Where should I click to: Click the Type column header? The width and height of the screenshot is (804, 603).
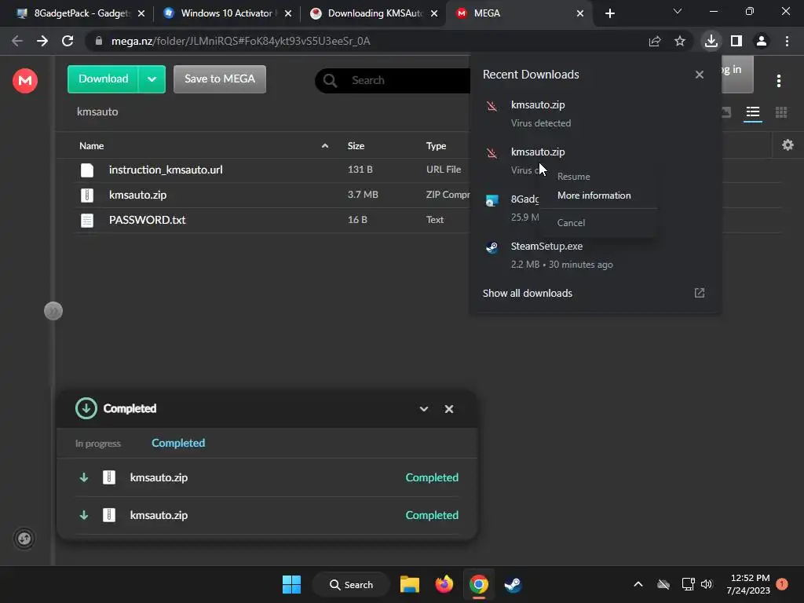point(436,146)
